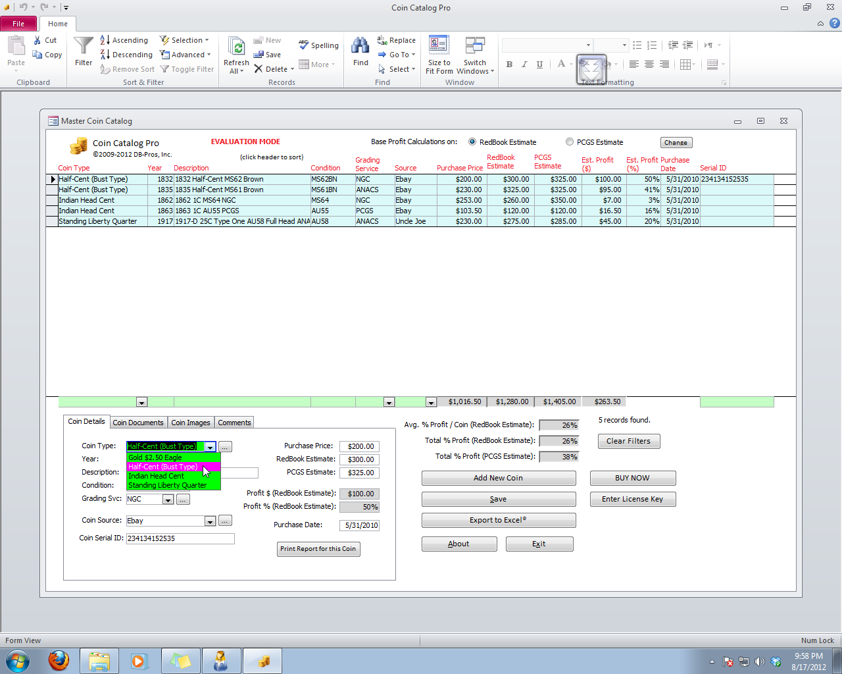Image resolution: width=842 pixels, height=674 pixels.
Task: Choose Standing Liberty Quarter from list
Action: tap(174, 485)
